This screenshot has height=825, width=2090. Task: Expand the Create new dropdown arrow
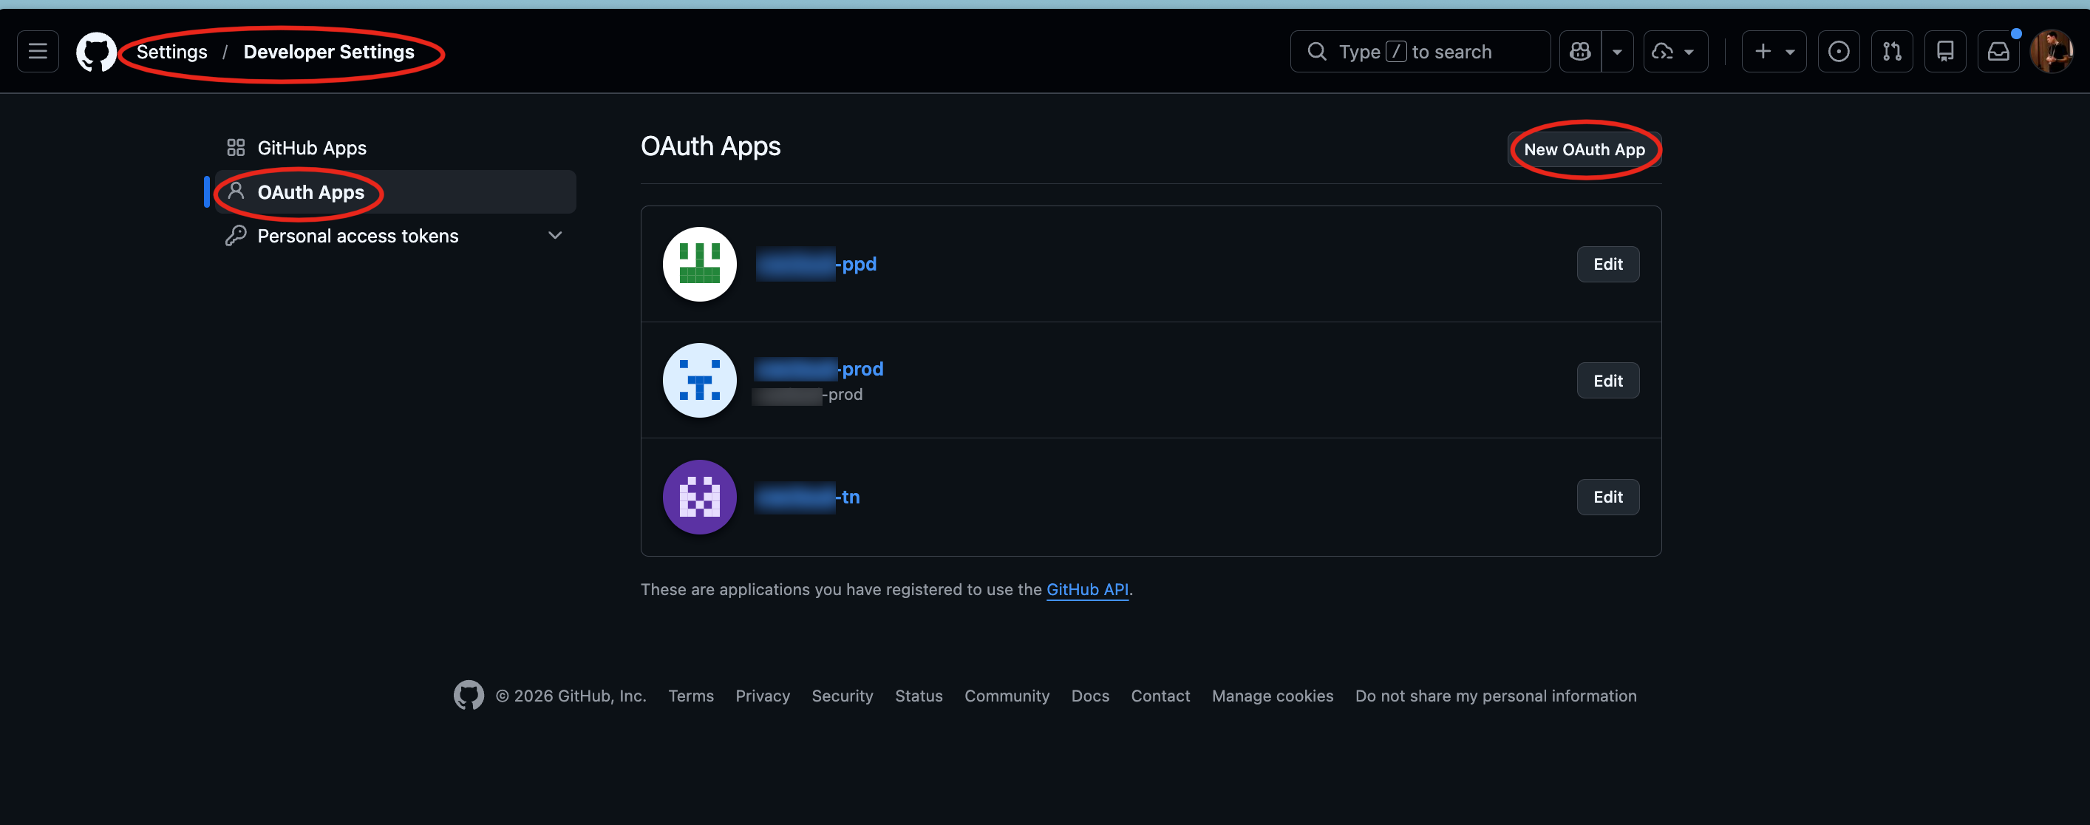(1790, 52)
